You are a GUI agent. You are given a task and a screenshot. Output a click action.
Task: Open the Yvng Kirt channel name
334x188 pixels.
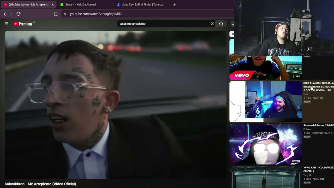point(308,175)
